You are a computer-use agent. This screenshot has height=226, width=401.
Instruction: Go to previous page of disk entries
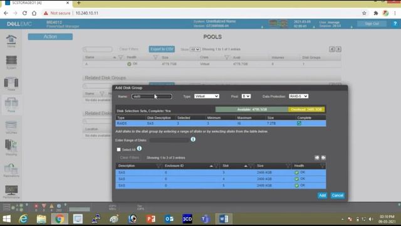[x=317, y=158]
